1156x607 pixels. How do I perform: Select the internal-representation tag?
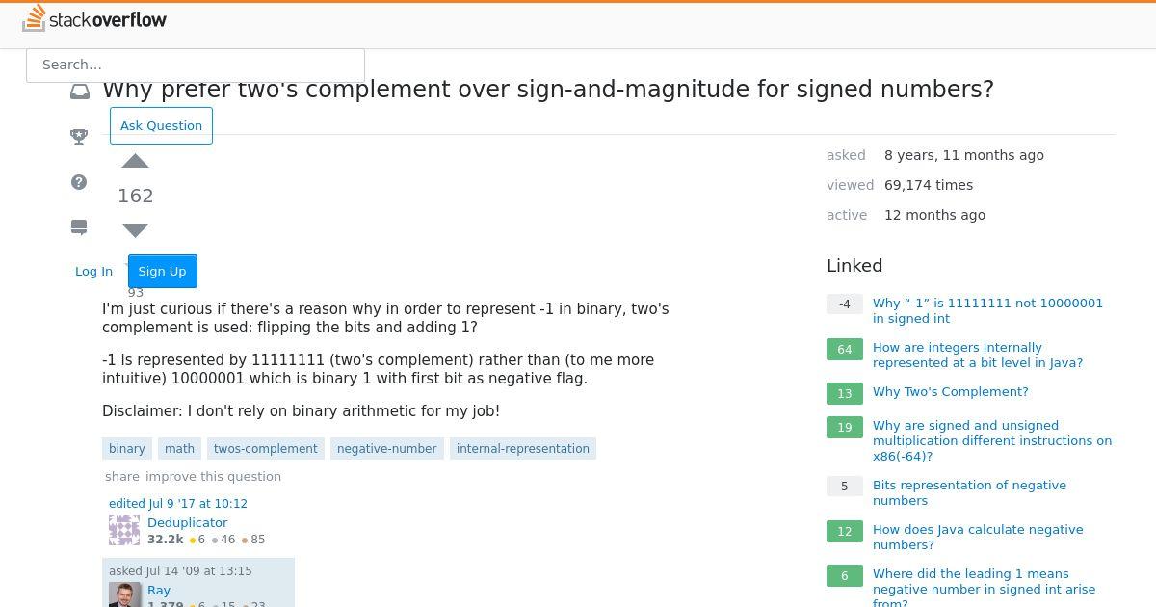tap(523, 448)
